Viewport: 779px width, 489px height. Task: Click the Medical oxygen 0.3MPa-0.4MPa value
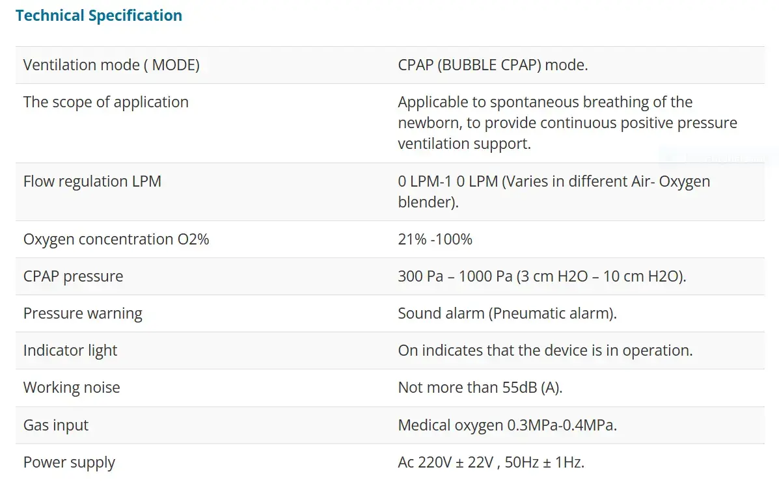pyautogui.click(x=507, y=425)
